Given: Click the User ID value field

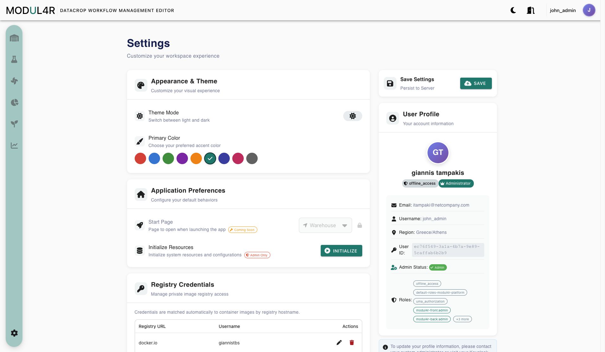Looking at the screenshot, I should coord(448,250).
